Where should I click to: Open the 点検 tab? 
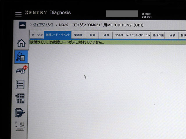(172, 35)
